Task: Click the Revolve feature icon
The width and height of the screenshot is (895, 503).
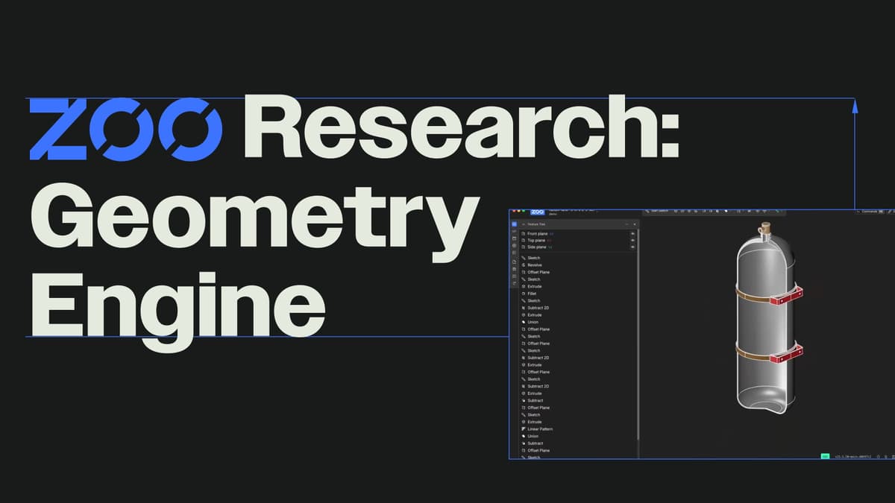Action: click(524, 265)
